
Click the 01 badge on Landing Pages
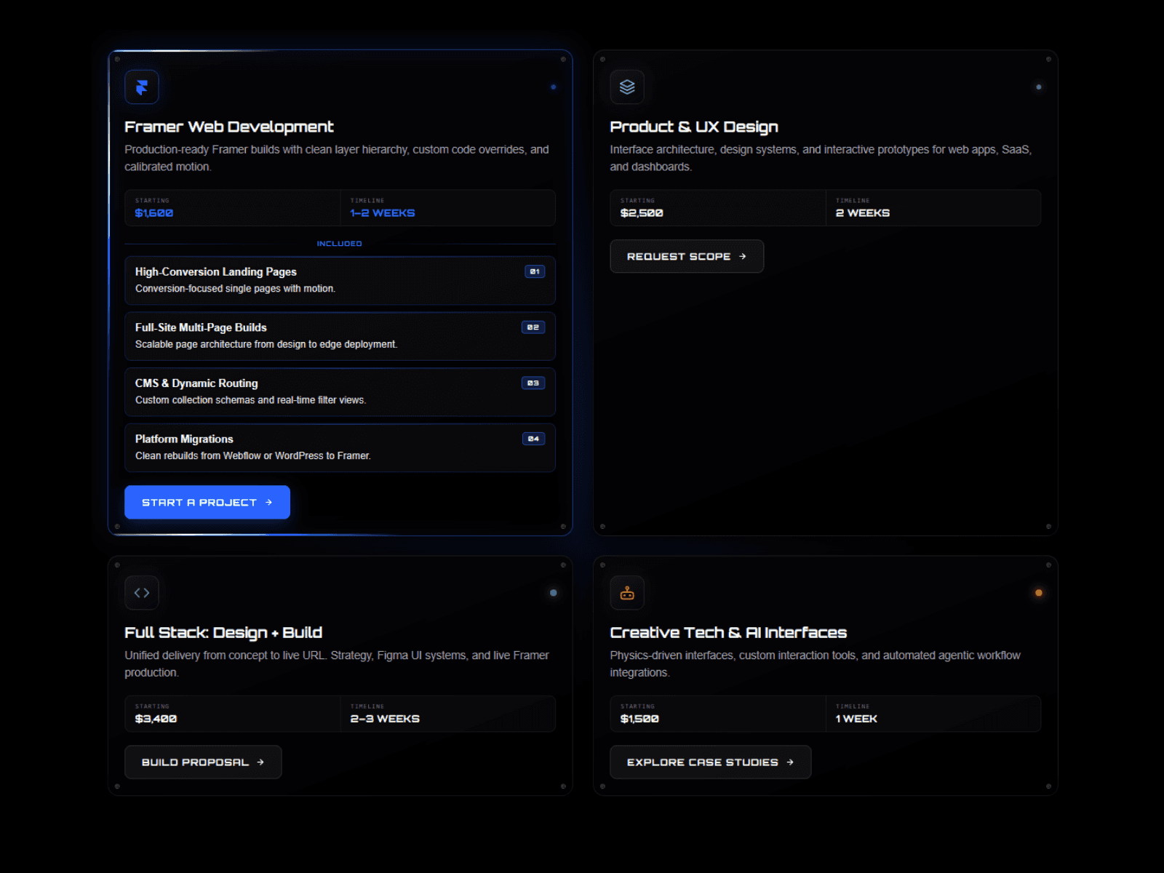click(x=535, y=271)
